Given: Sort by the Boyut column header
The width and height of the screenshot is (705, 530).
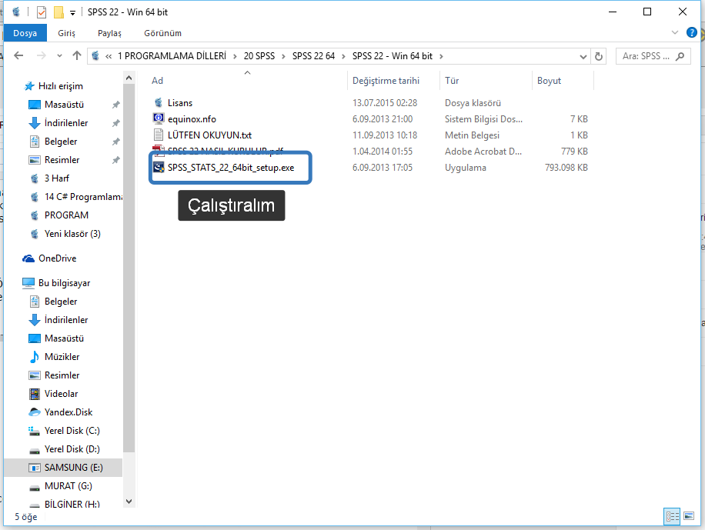Looking at the screenshot, I should (549, 81).
